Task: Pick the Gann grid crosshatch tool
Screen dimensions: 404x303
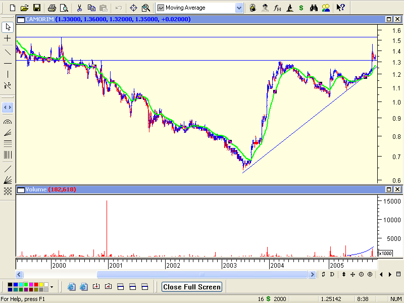Action: [8, 191]
